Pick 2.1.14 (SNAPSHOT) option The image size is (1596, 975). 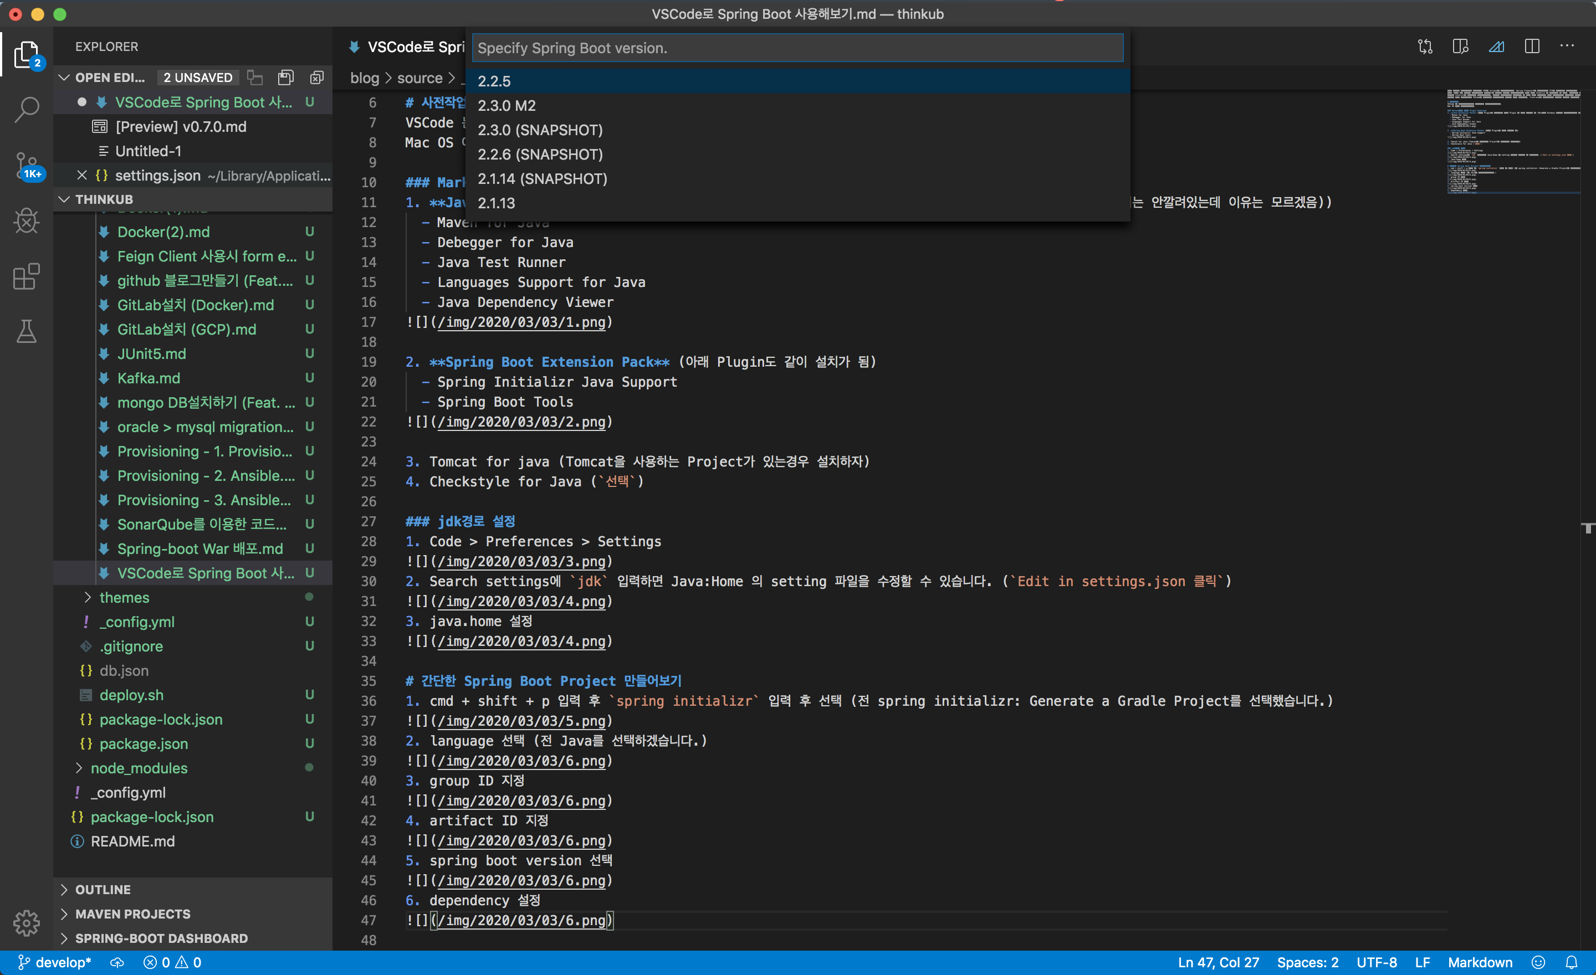point(797,179)
